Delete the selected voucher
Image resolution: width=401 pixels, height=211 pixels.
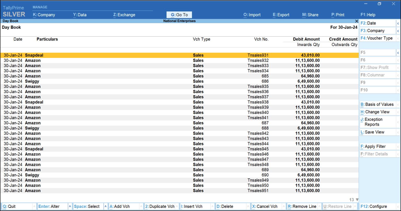point(225,206)
